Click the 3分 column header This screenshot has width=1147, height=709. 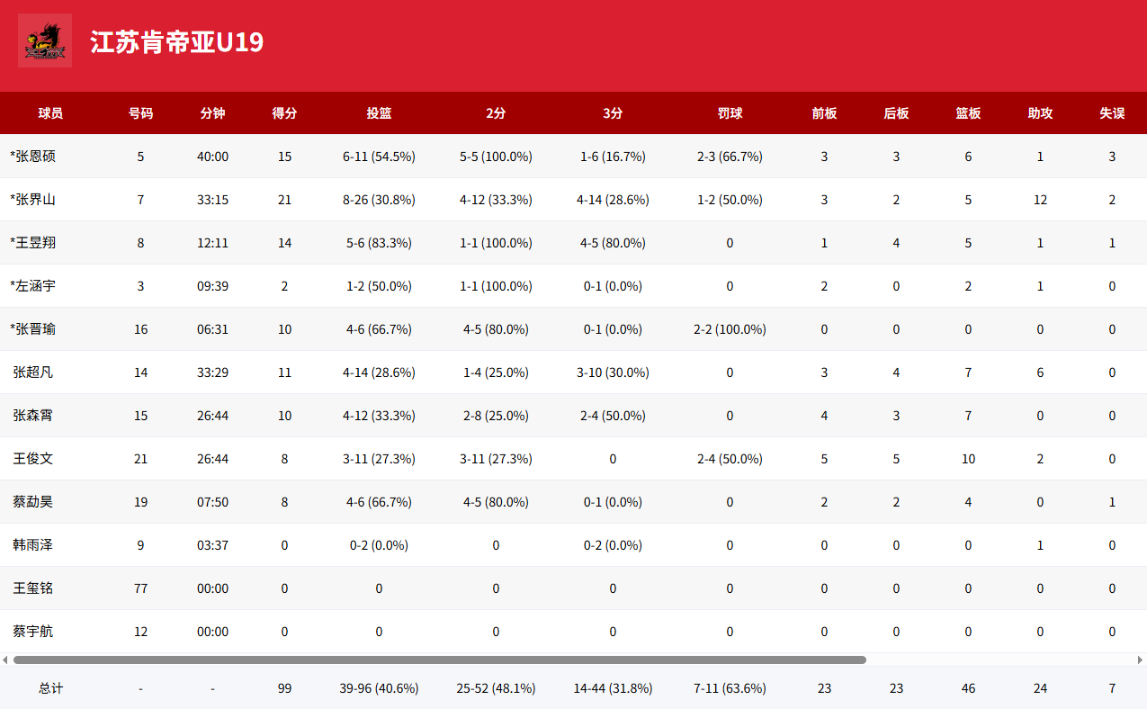tap(613, 113)
